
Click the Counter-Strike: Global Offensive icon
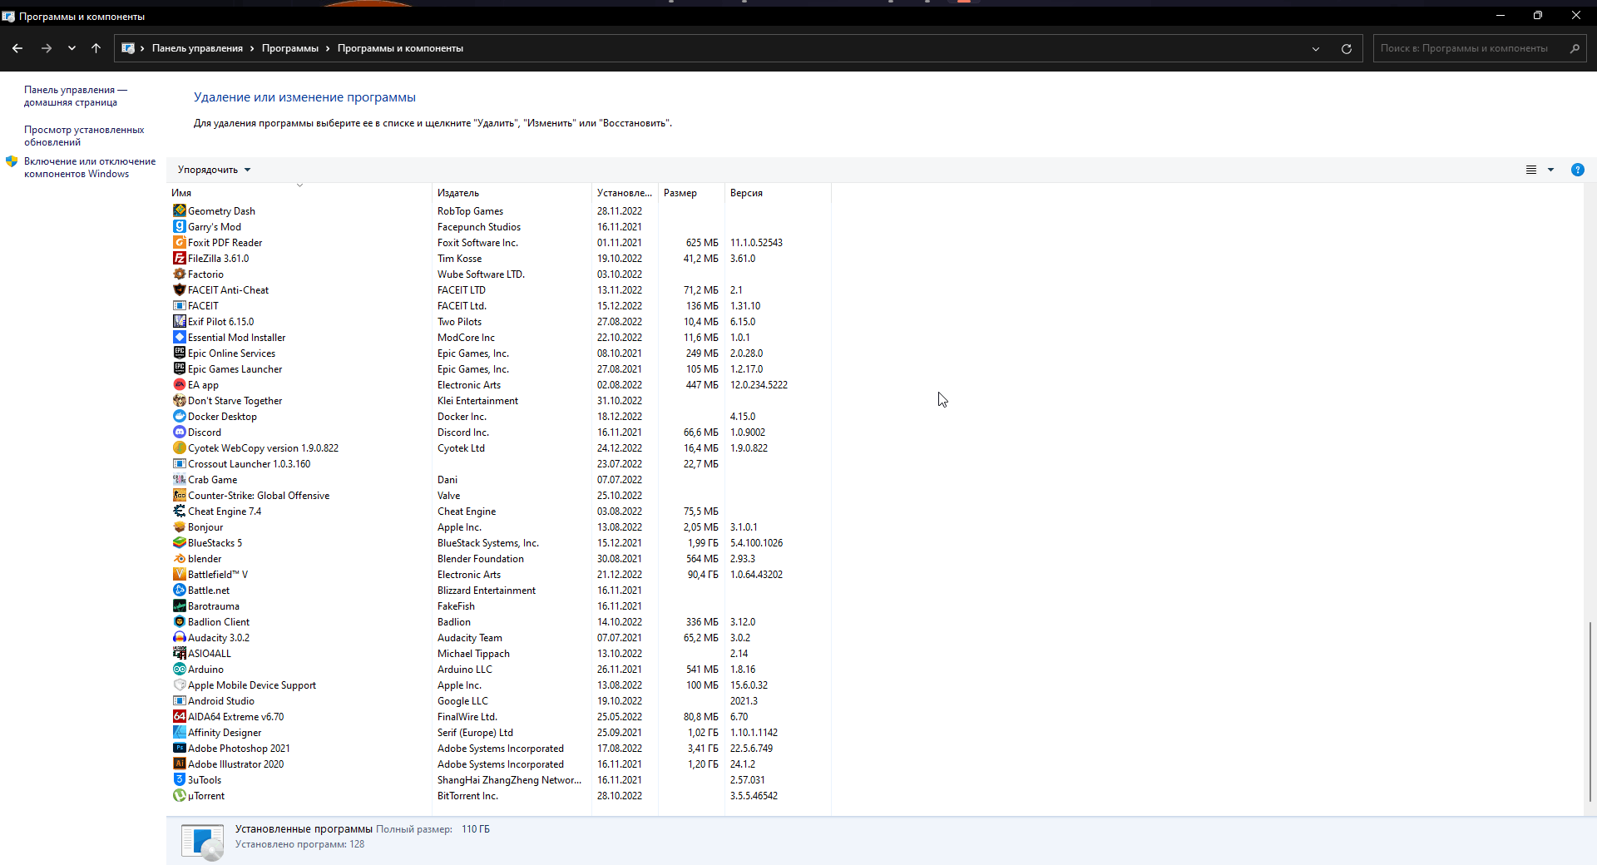pos(179,495)
